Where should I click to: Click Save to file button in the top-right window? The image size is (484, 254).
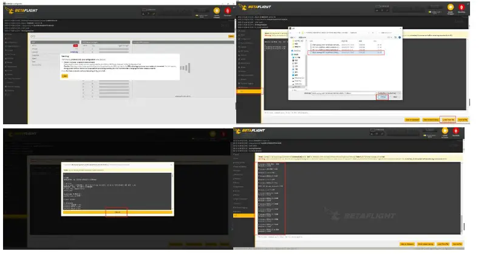pyautogui.click(x=463, y=119)
